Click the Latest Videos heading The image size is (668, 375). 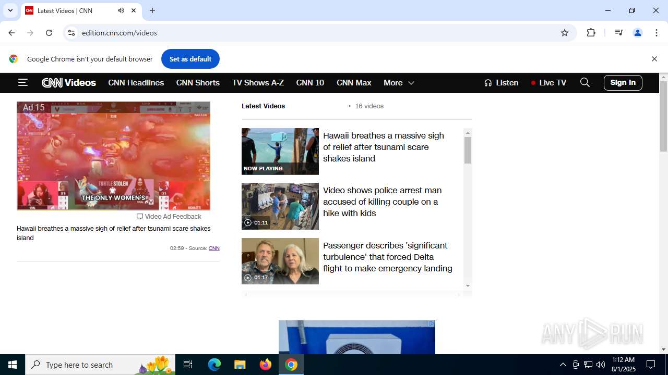point(263,106)
